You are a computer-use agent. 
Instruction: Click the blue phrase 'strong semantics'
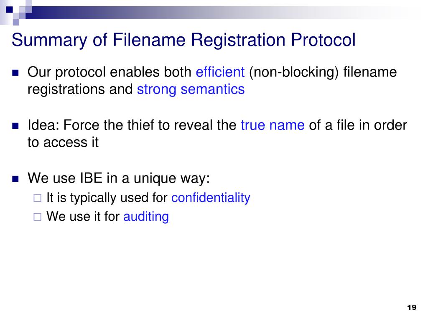coord(191,89)
